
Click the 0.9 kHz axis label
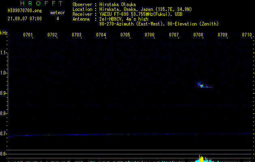3,93
